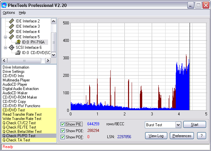Open the Burst Test dropdown
The height and width of the screenshot is (151, 211).
(x=178, y=125)
